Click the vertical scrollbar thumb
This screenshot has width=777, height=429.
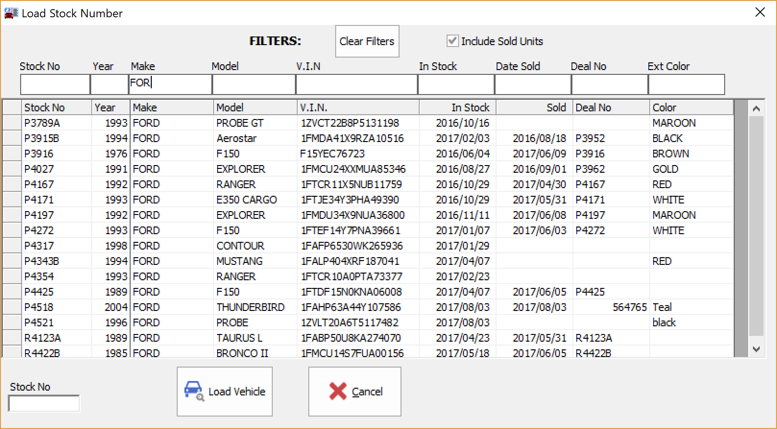pyautogui.click(x=756, y=226)
